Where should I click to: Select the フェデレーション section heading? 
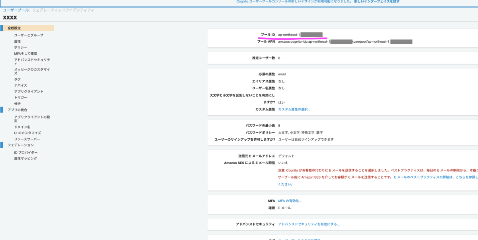point(21,145)
